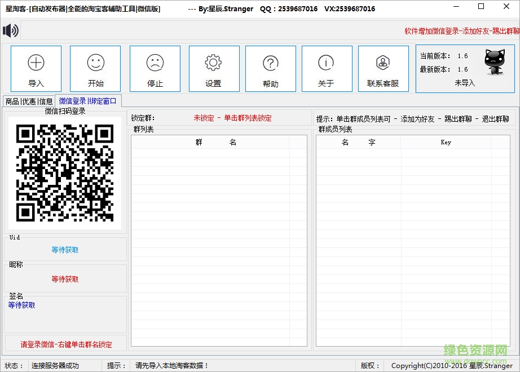Click the 停止 (Stop) frowning face icon
Image resolution: width=520 pixels, height=372 pixels.
coord(155,68)
